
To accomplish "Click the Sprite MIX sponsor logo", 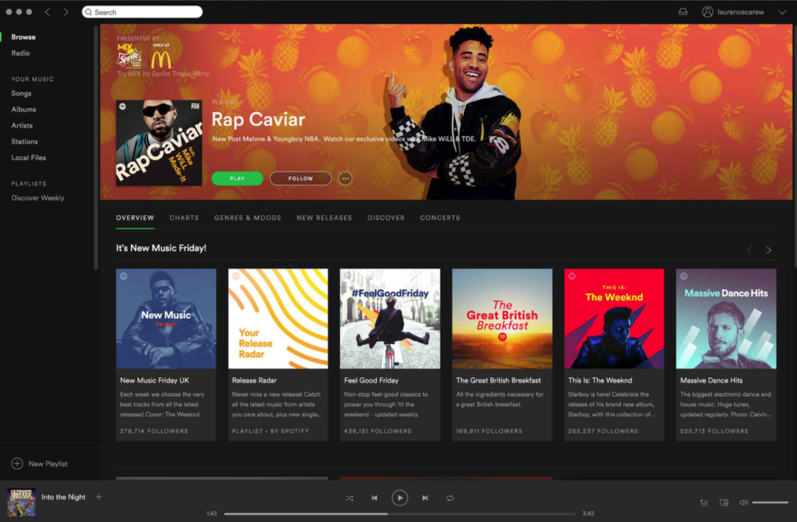I will [x=129, y=56].
